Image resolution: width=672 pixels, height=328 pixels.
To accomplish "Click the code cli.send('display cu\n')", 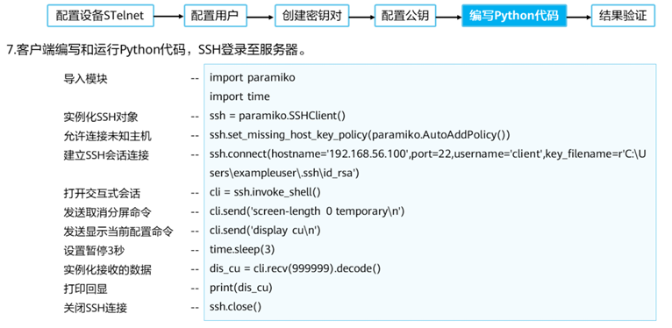I will pos(265,231).
